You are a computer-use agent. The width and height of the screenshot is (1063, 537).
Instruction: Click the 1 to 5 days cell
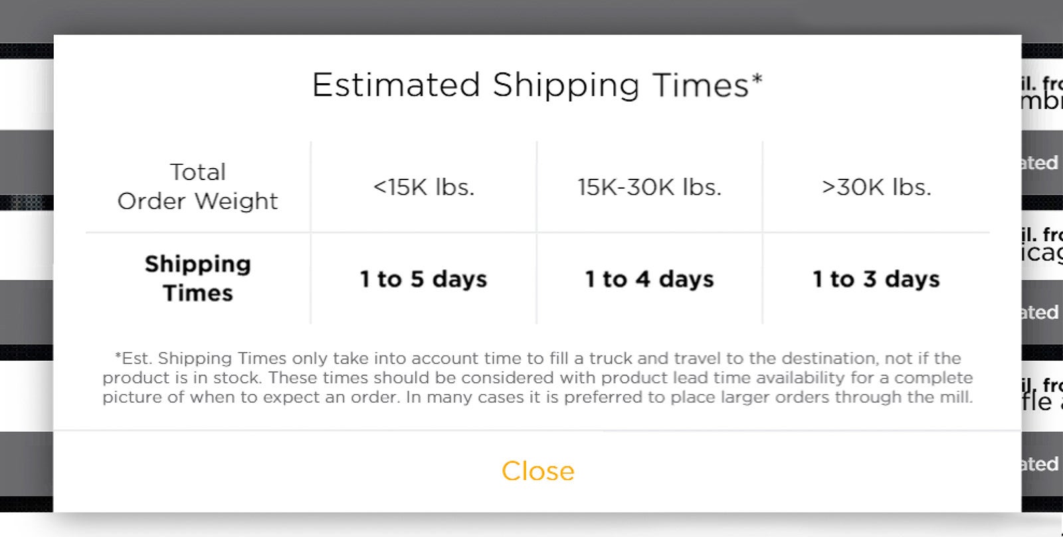pyautogui.click(x=423, y=278)
